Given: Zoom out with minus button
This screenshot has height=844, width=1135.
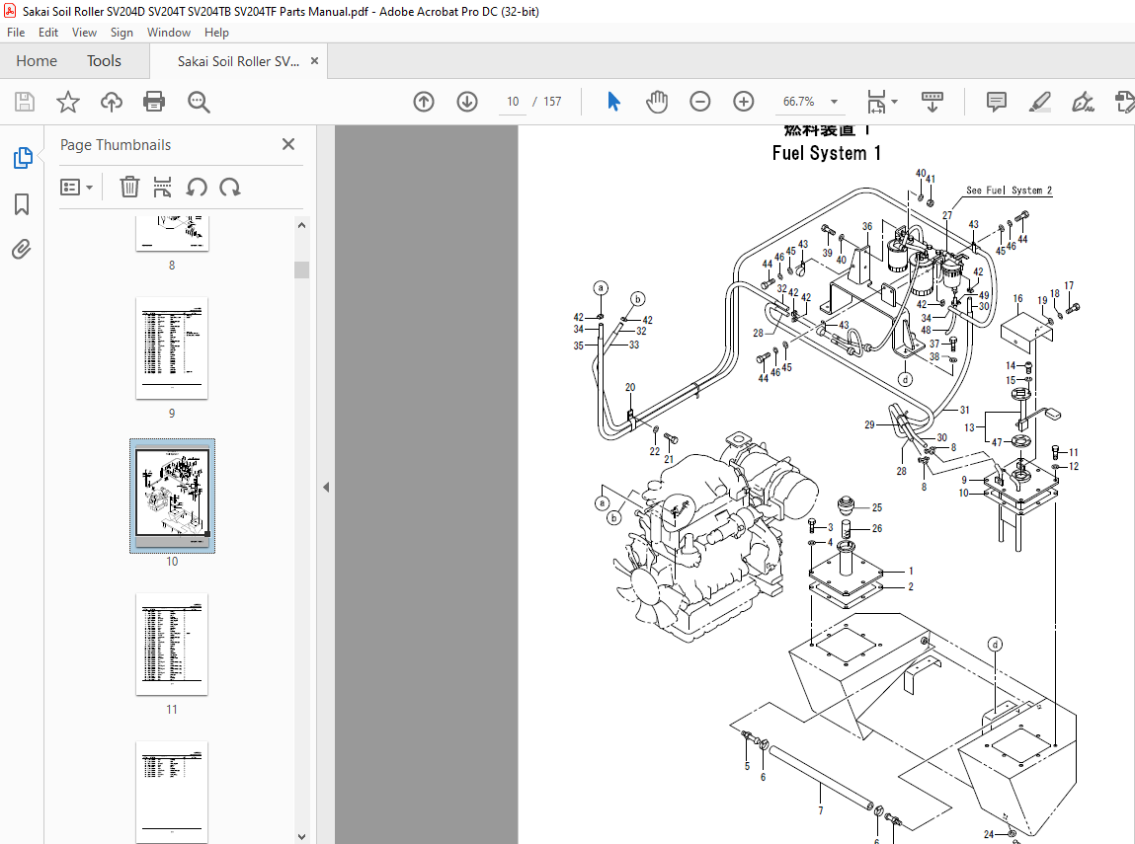Looking at the screenshot, I should click(700, 102).
